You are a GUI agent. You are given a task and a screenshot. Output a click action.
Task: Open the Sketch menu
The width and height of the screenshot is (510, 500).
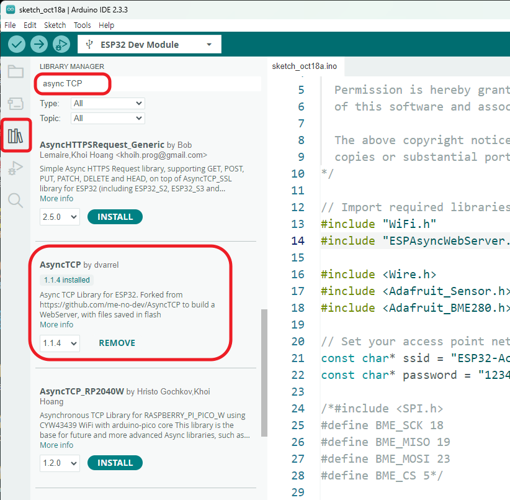coord(55,25)
